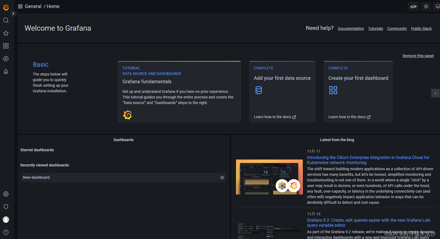This screenshot has height=239, width=440.
Task: Open the Tutorials link
Action: pos(375,29)
